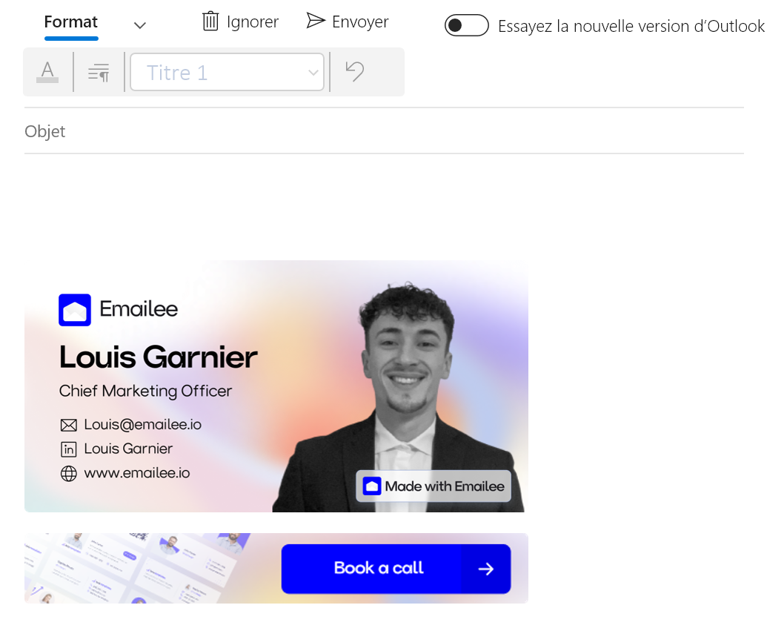Click the envelope icon beside Louis@emailee.io

click(68, 425)
